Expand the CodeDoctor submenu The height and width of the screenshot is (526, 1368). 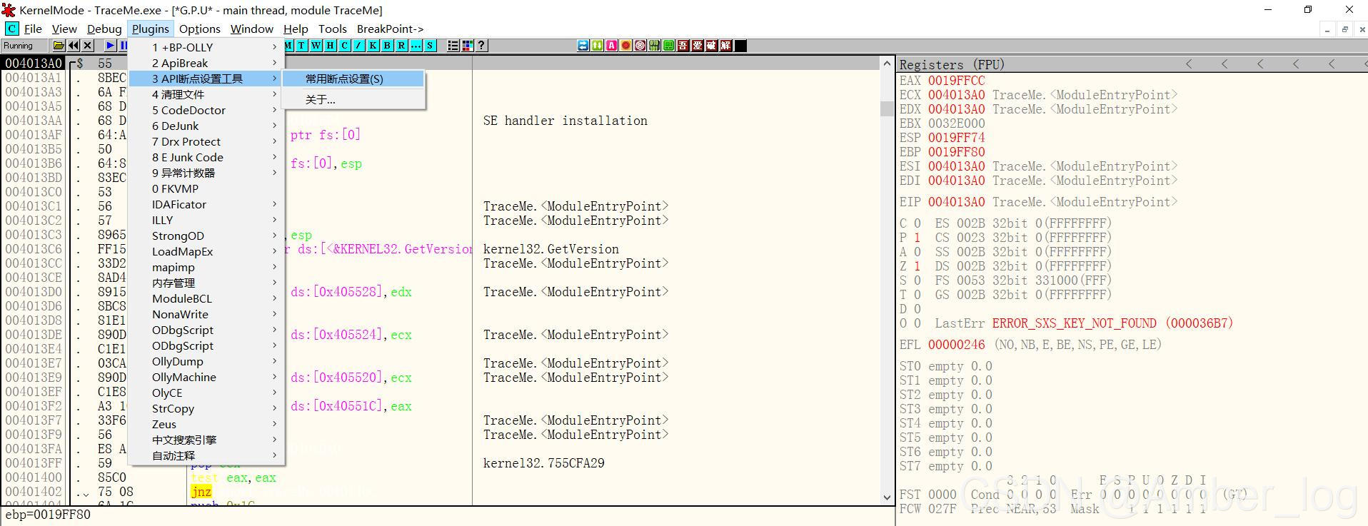[207, 110]
